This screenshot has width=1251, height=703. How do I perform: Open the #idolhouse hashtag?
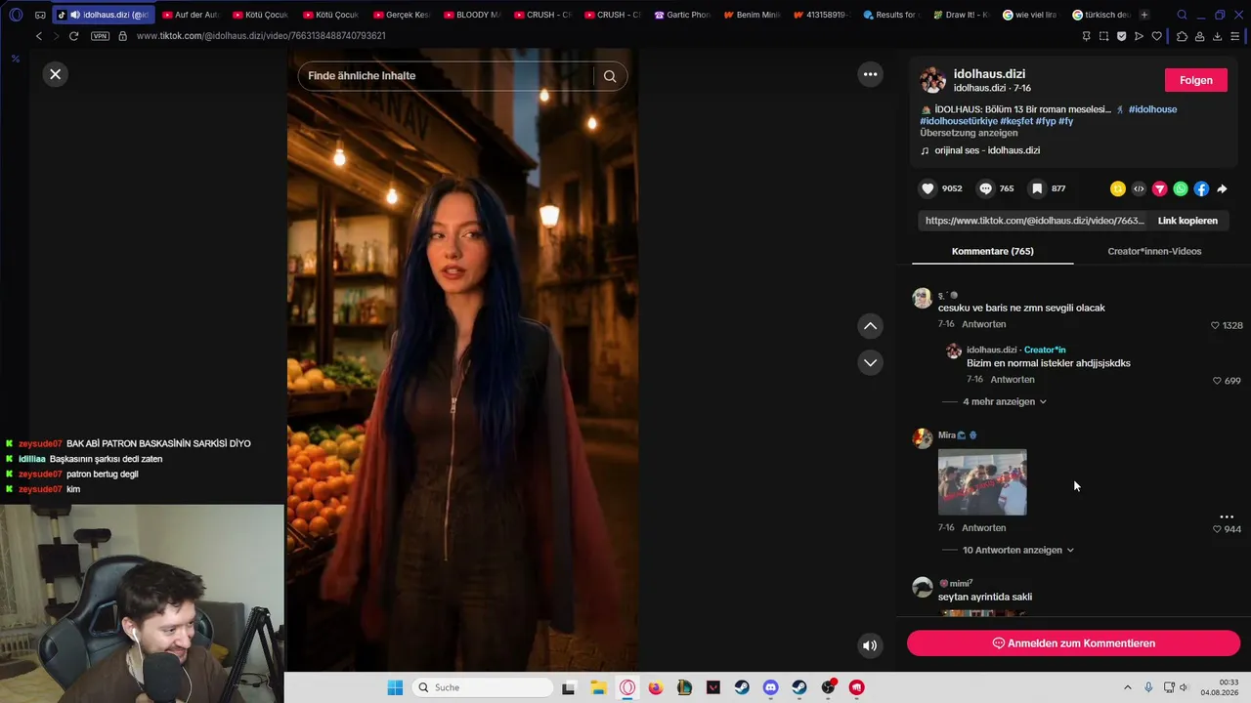coord(1152,109)
